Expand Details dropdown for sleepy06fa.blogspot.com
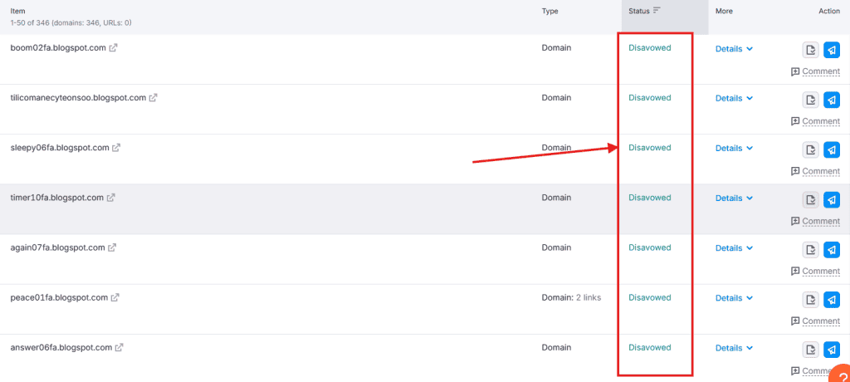The width and height of the screenshot is (850, 382). tap(734, 149)
